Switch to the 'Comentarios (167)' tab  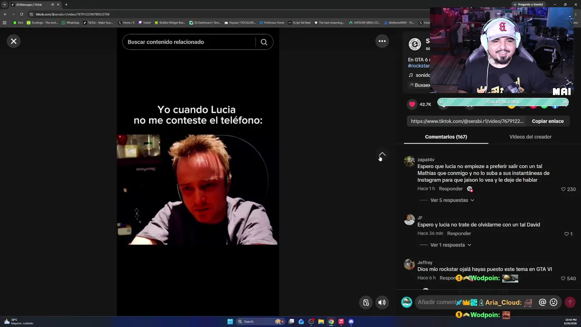tap(446, 137)
